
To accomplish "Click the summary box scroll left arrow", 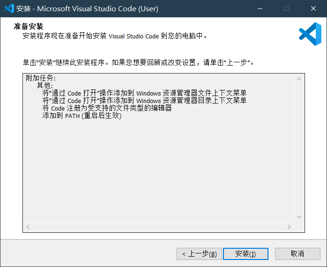I will (28, 227).
